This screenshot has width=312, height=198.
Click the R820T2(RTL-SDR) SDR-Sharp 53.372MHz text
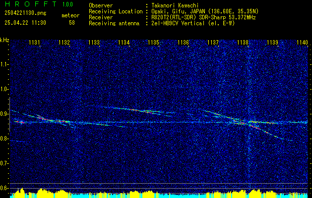(x=203, y=17)
